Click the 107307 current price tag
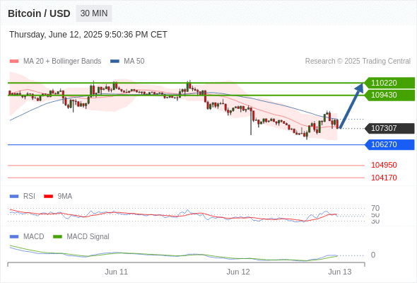The width and height of the screenshot is (417, 283). (x=389, y=128)
